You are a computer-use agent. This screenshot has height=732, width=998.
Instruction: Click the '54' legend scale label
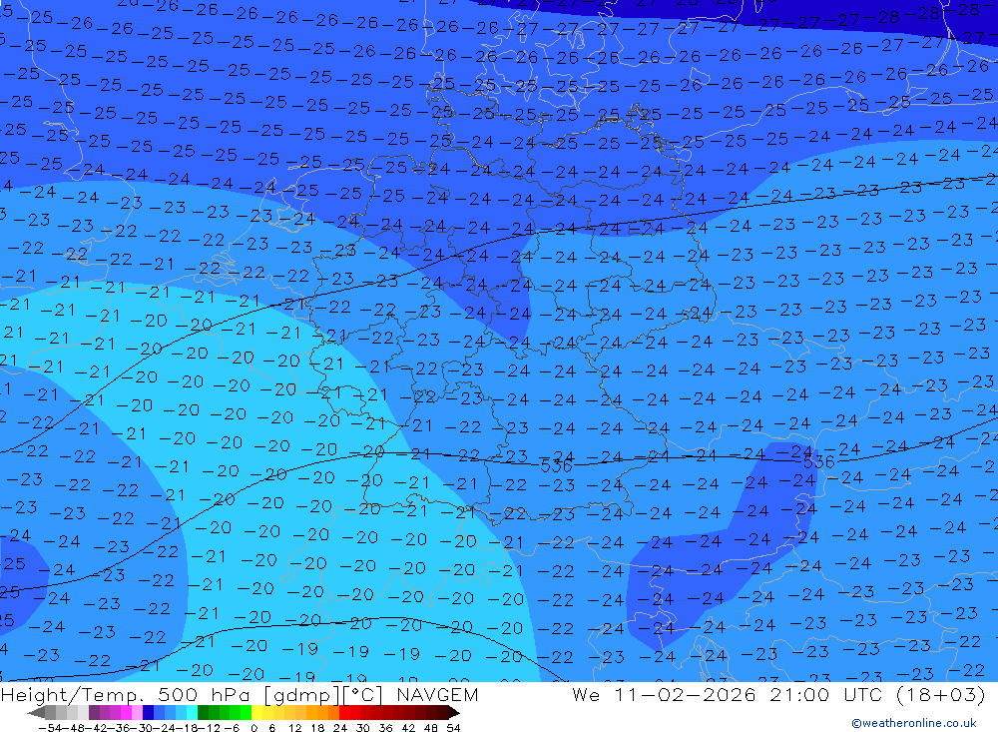click(x=453, y=728)
